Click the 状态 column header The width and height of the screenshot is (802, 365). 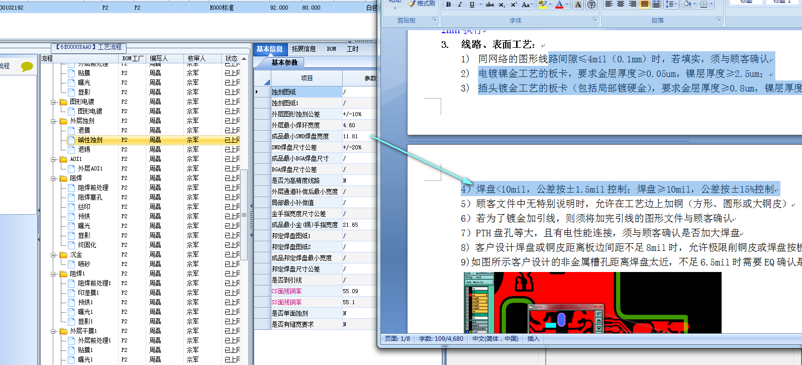click(x=231, y=59)
